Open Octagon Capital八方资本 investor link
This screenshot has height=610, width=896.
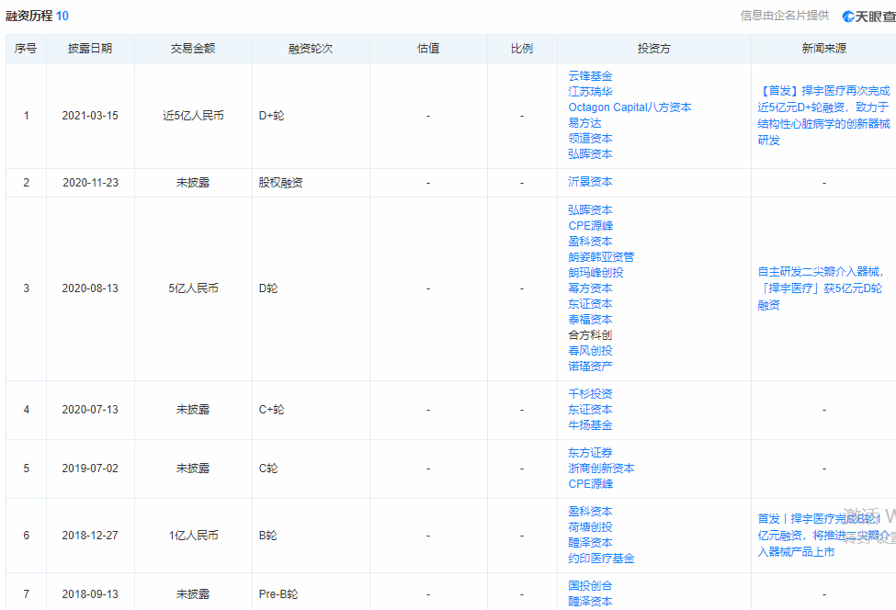tap(629, 107)
